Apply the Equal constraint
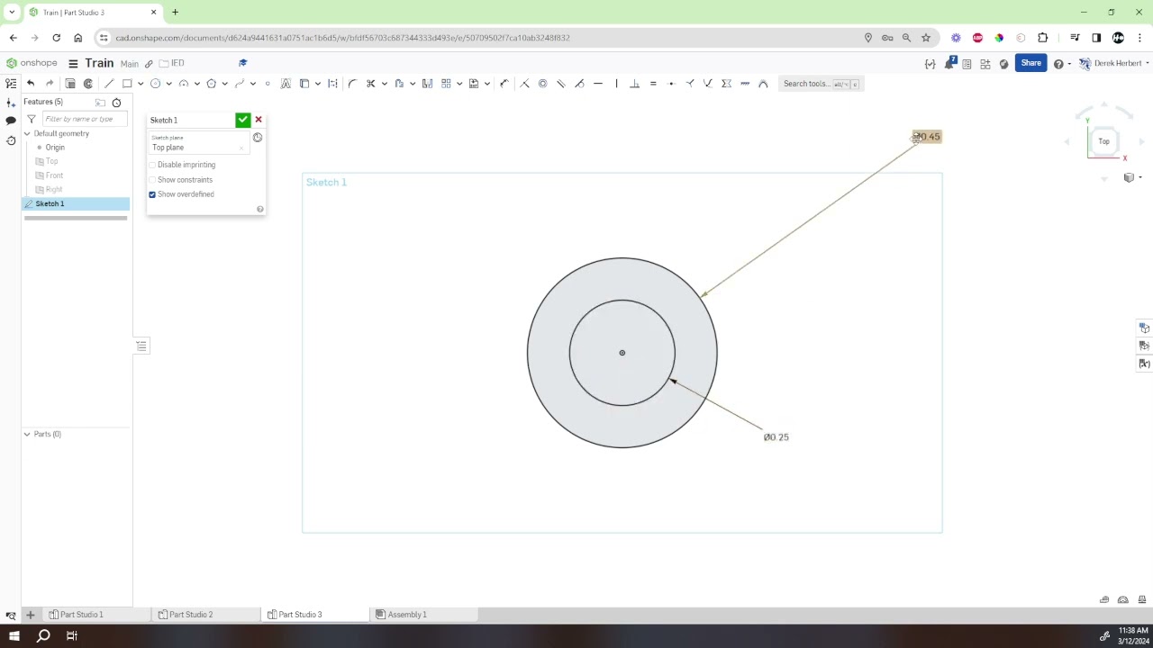1153x648 pixels. tap(653, 84)
